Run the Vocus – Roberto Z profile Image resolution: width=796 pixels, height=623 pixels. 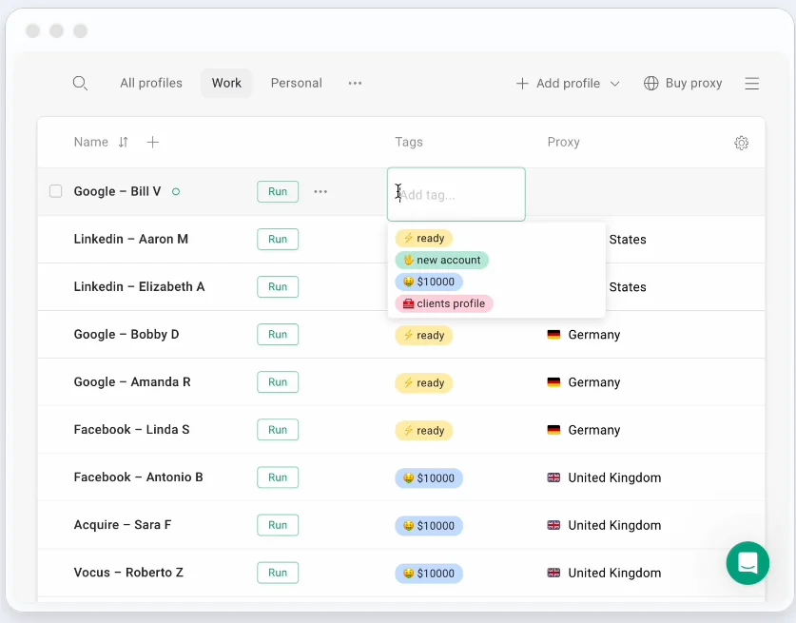tap(278, 573)
